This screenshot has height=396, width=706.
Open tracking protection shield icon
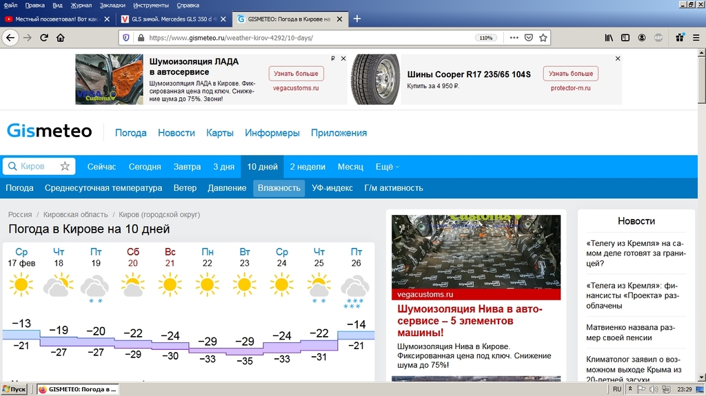[x=126, y=38]
